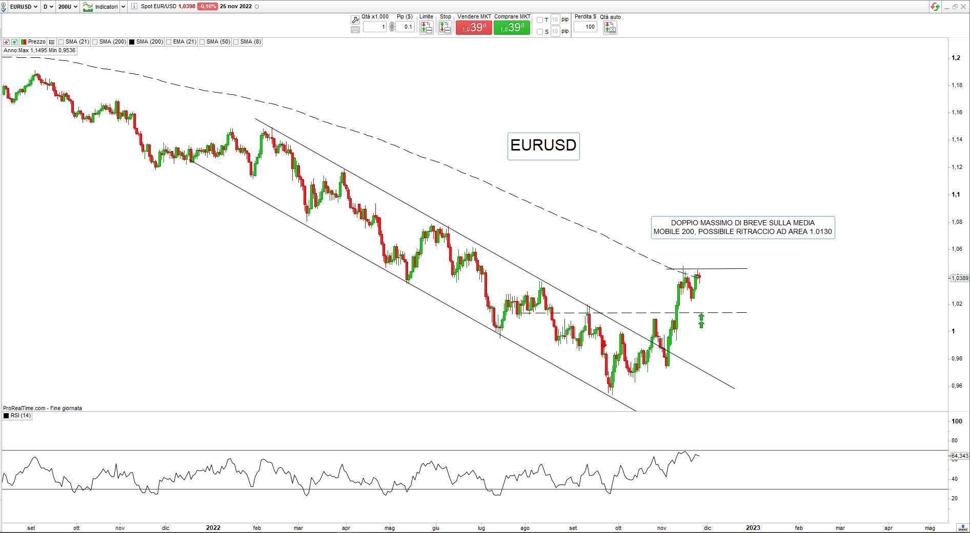
Task: Open the Indicatori menu
Action: (x=104, y=7)
